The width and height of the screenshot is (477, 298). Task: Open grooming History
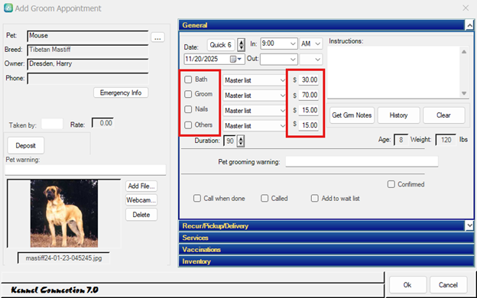click(398, 115)
